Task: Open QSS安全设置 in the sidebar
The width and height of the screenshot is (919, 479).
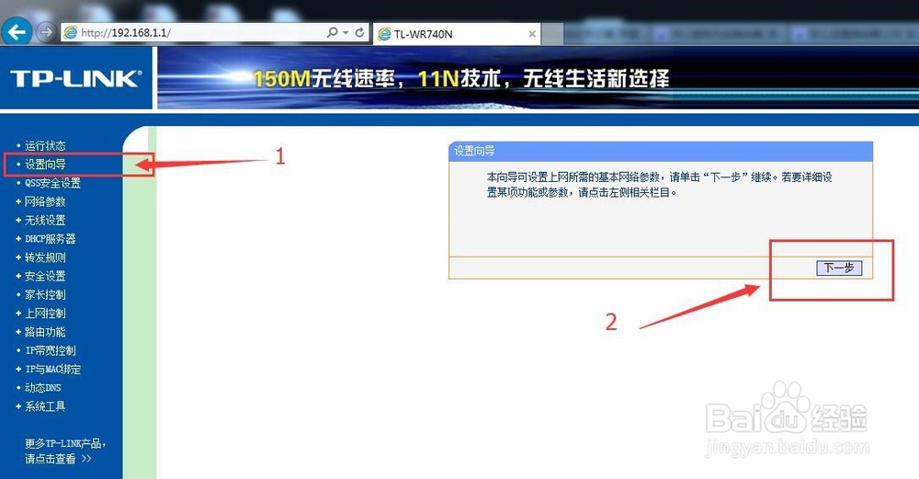Action: (52, 183)
